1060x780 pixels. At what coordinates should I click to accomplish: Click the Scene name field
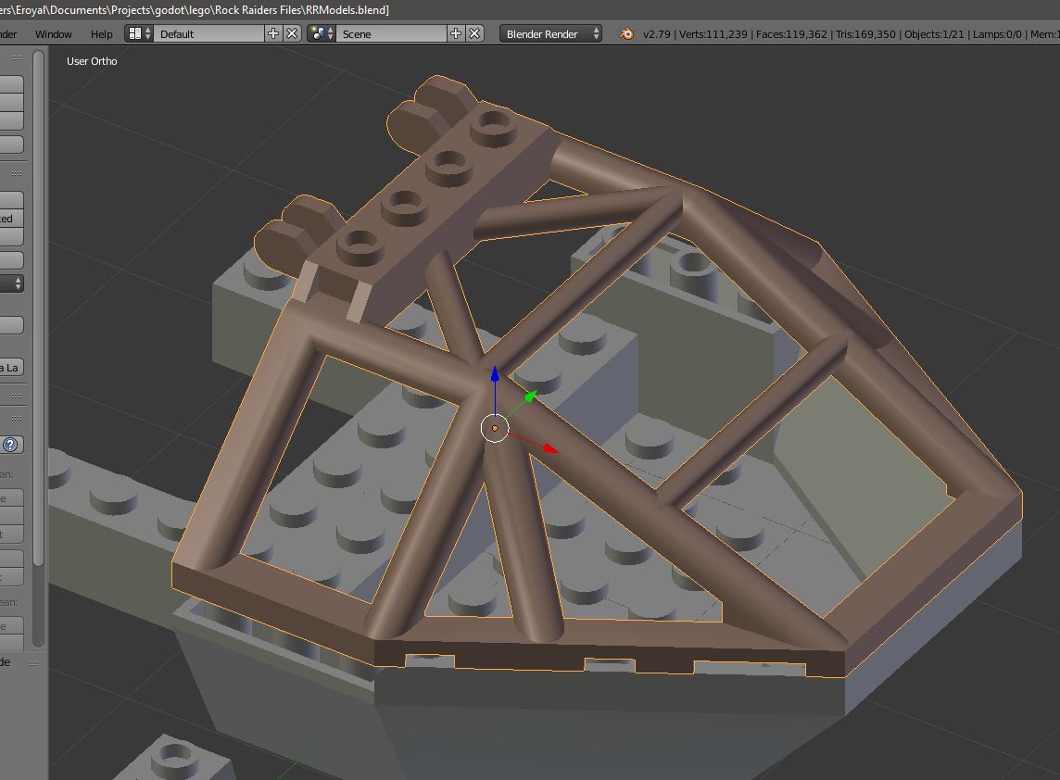click(x=391, y=33)
